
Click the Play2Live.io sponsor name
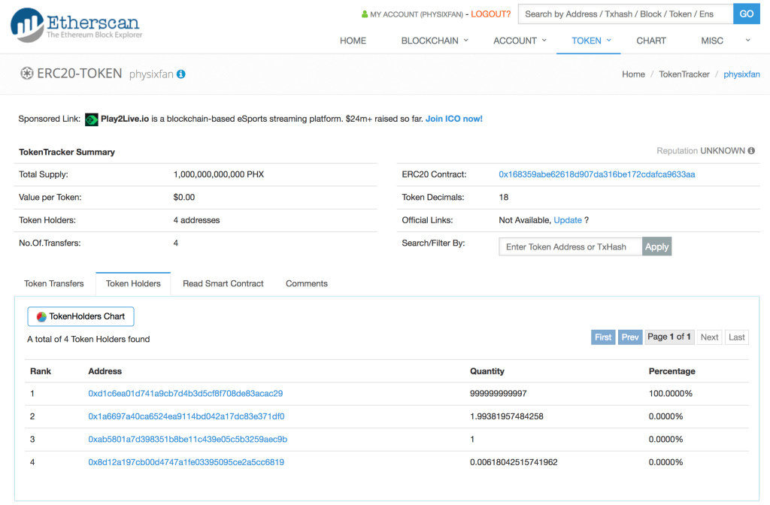[125, 119]
